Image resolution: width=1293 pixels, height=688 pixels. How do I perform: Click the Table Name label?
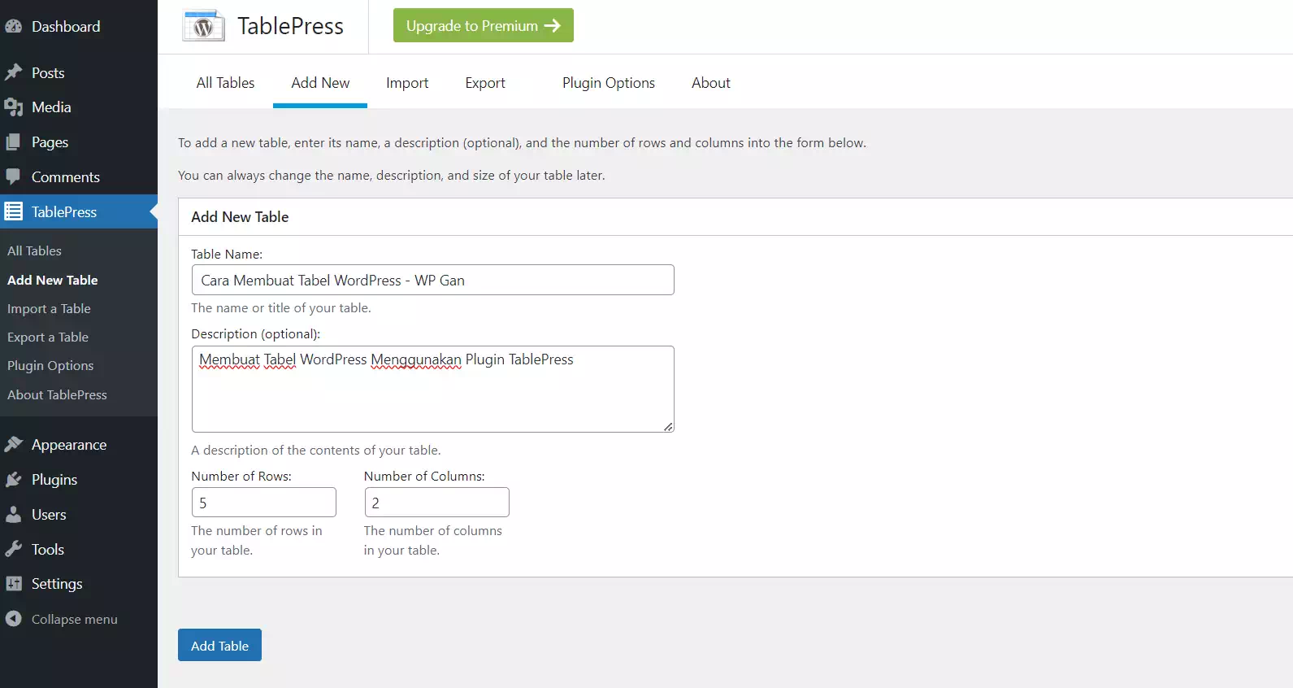click(227, 254)
